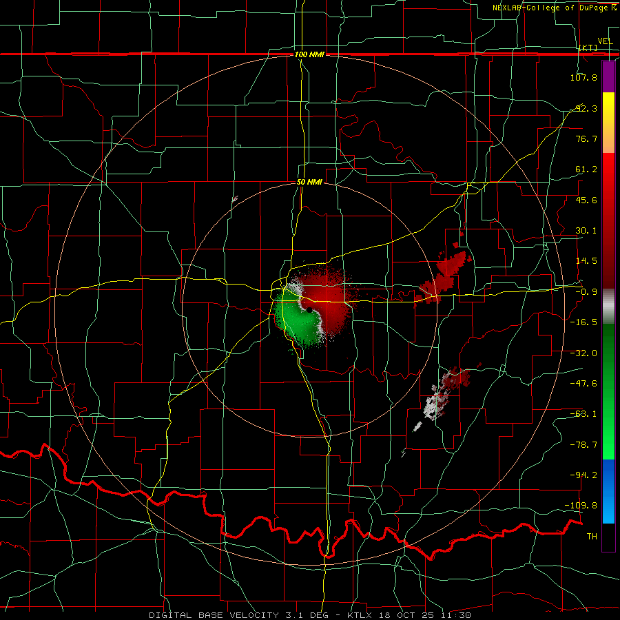Click the -63.1 scale value
Image resolution: width=620 pixels, height=620 pixels.
[583, 414]
